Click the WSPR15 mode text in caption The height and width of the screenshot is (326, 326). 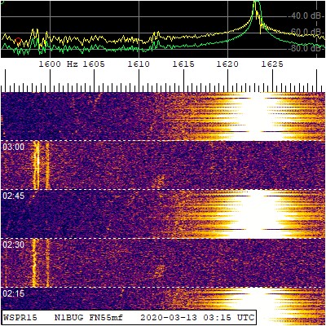click(x=20, y=317)
